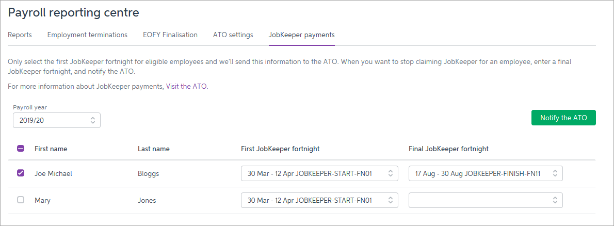Screen dimensions: 614x226
Task: Switch to the Reports tab
Action: 20,35
